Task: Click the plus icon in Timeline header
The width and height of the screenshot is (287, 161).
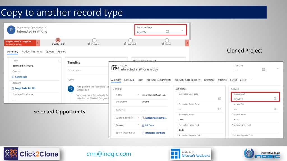Action: tap(115, 61)
